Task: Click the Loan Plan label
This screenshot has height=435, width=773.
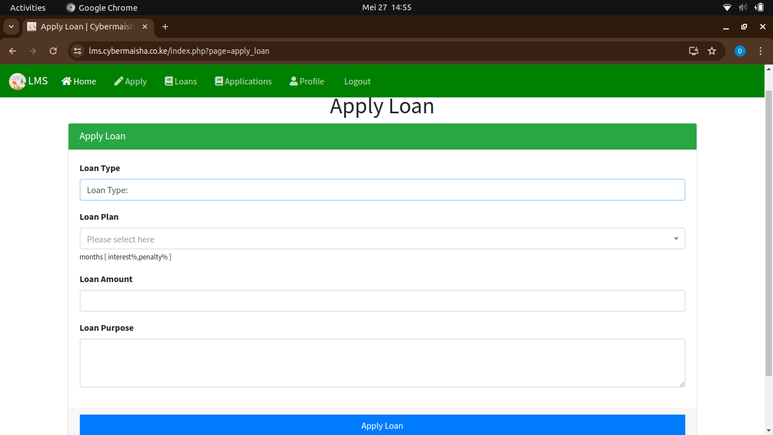Action: tap(99, 217)
